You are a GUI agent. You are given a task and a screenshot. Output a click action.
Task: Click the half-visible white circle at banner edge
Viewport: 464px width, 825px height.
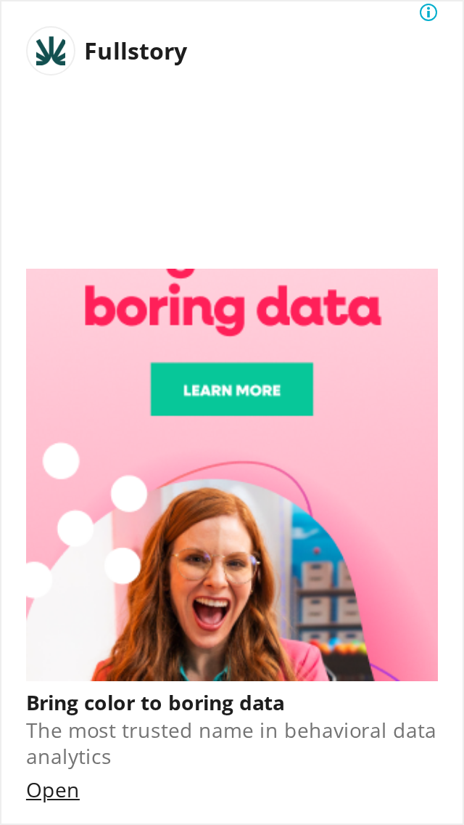(38, 580)
